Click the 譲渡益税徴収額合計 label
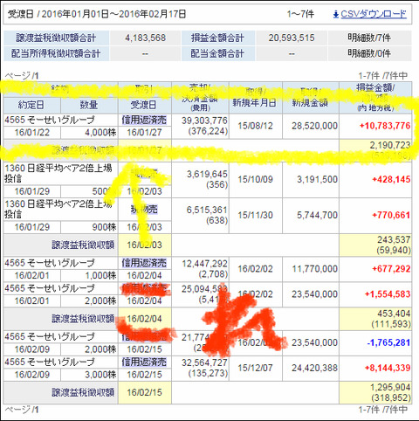Image resolution: width=419 pixels, height=421 pixels. pyautogui.click(x=56, y=38)
